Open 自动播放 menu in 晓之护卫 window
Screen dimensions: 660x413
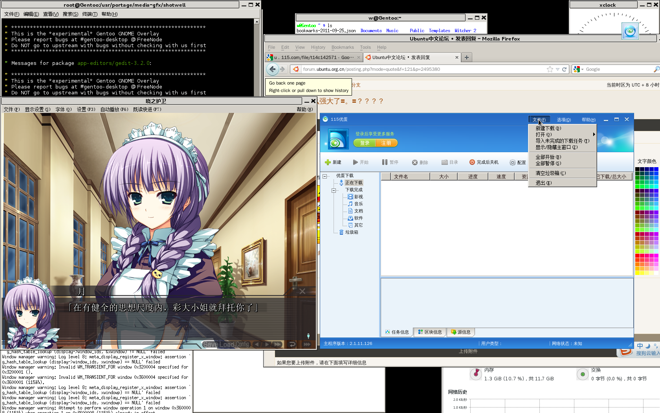(x=114, y=109)
